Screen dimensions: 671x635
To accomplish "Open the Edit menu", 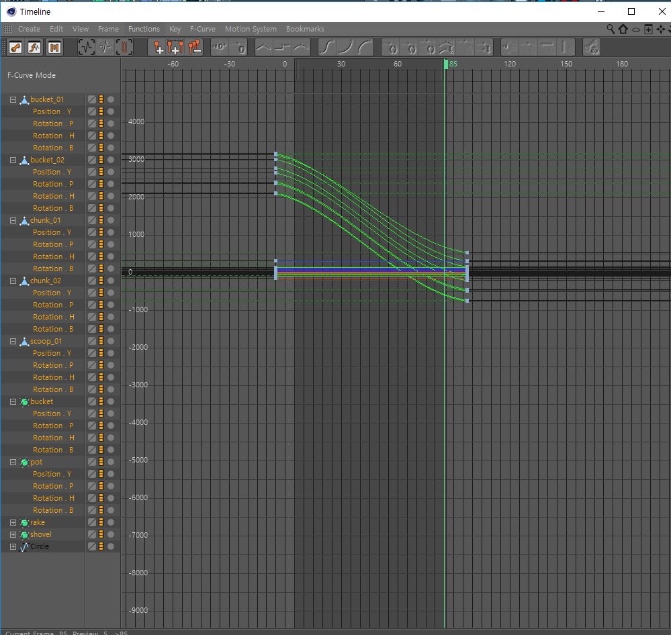I will (56, 29).
